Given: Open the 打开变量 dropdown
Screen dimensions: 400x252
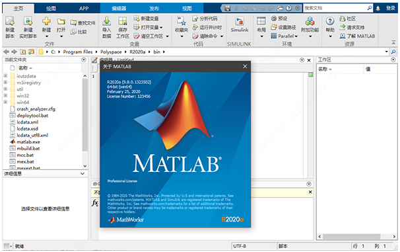Looking at the screenshot, I should click(161, 27).
